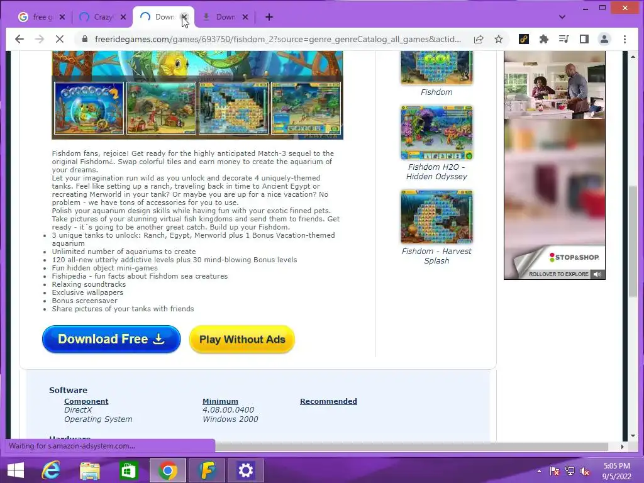Click the address bar URL
644x483 pixels.
coord(277,39)
